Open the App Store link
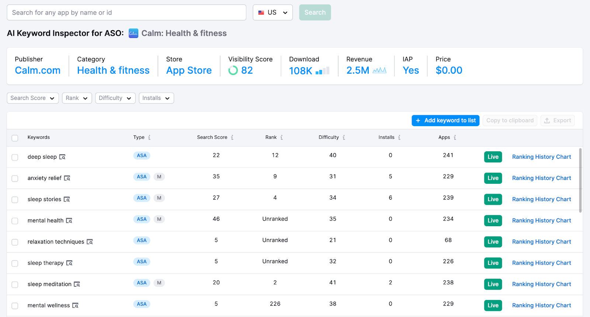590x317 pixels. pyautogui.click(x=189, y=70)
